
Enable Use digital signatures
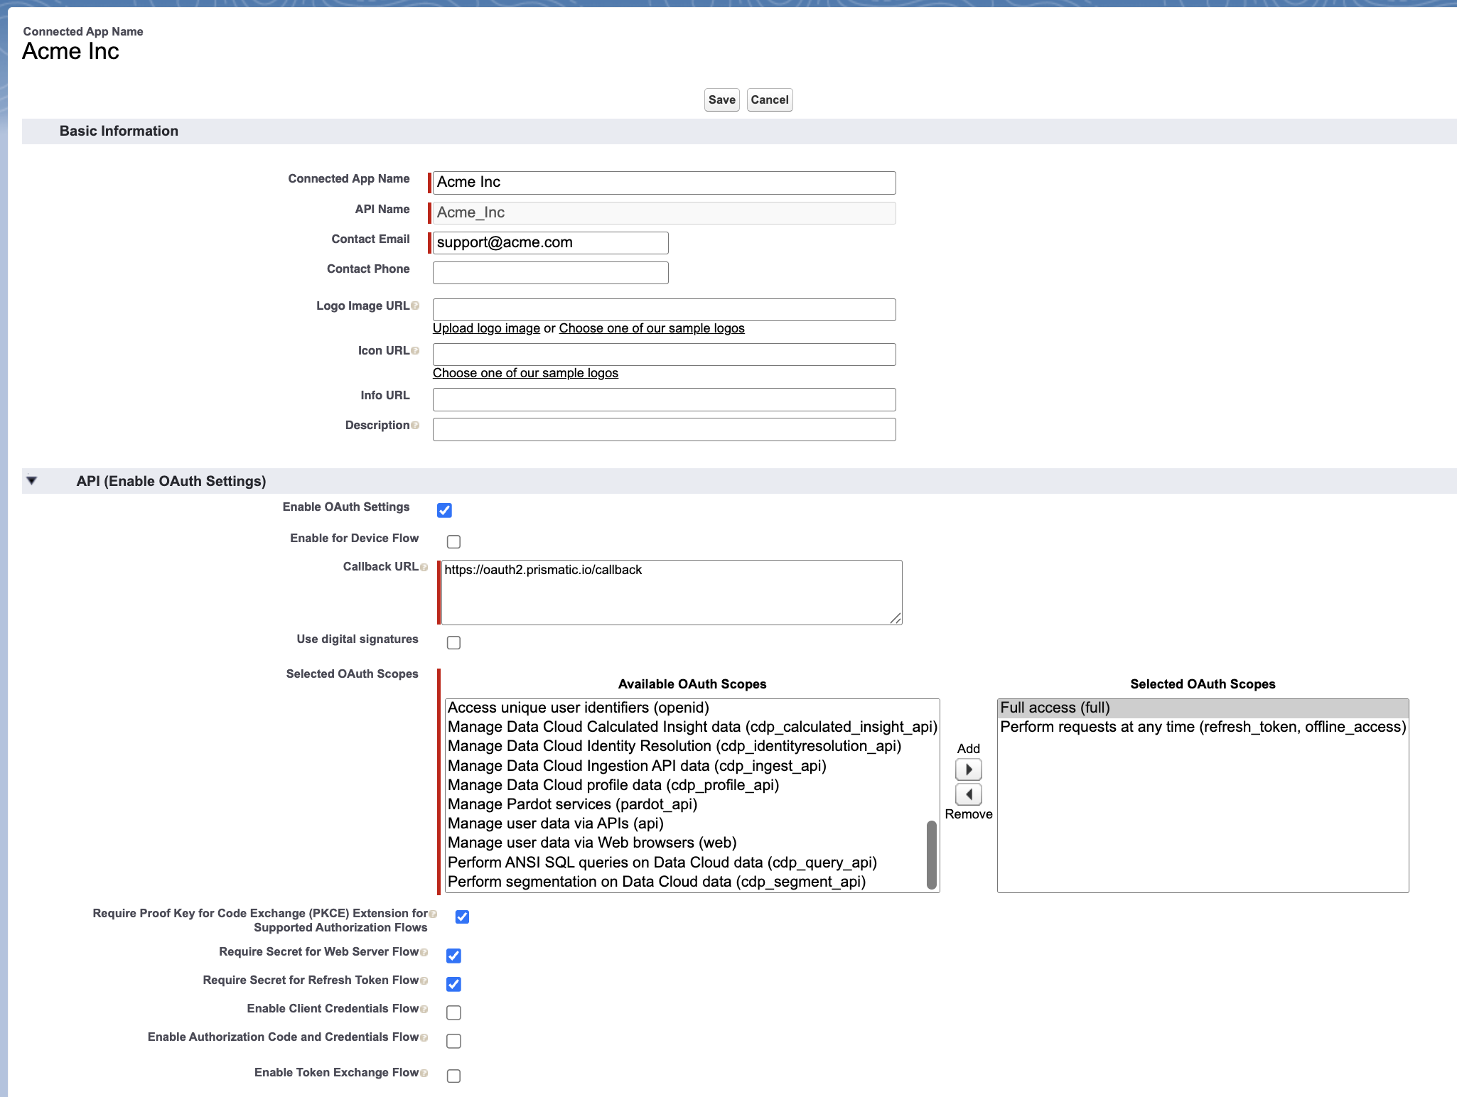(453, 642)
